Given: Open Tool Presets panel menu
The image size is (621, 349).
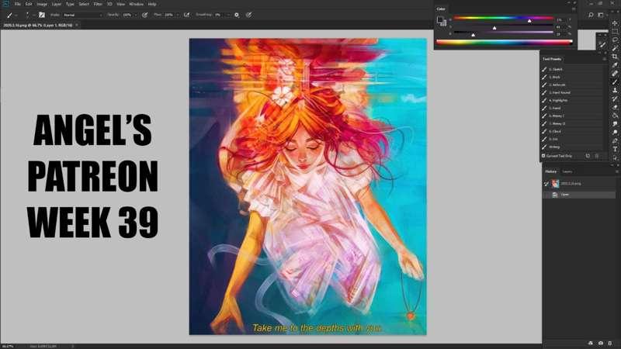Looking at the screenshot, I should 605,59.
